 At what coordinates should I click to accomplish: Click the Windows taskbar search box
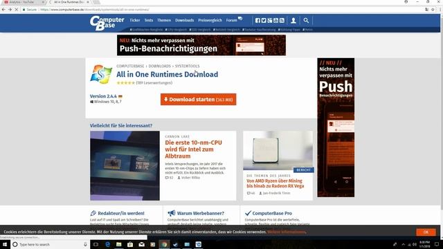pyautogui.click(x=51, y=244)
